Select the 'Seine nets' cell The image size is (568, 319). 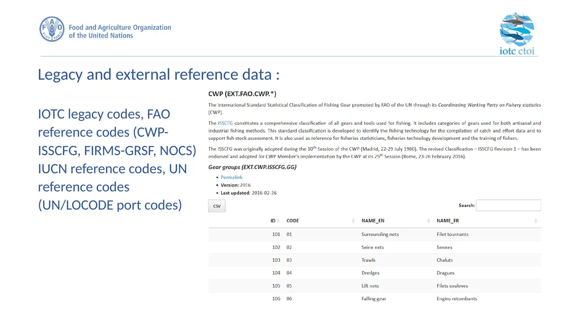click(x=372, y=247)
